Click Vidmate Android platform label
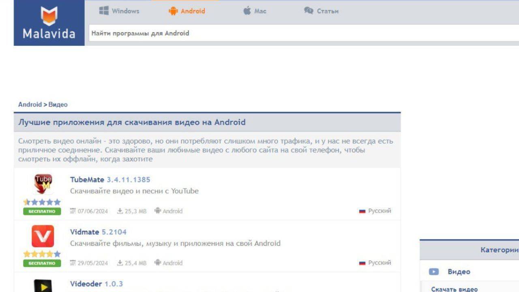Viewport: 519px width, 292px height. tap(172, 263)
